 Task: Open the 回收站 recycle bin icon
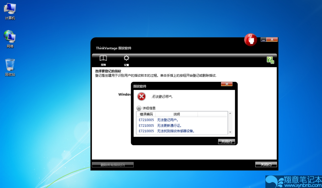tap(10, 67)
